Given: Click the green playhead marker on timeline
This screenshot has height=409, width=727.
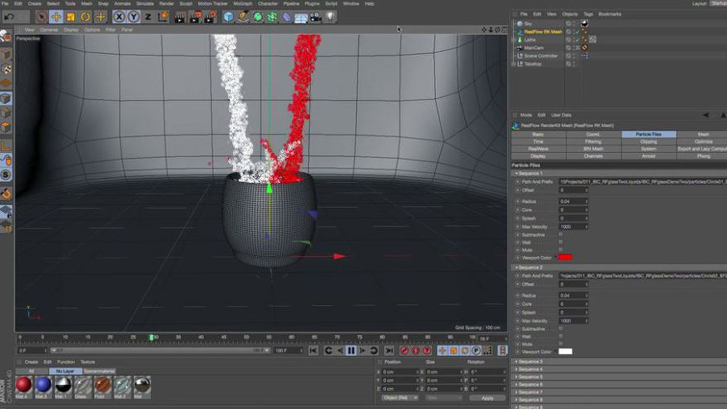Looking at the screenshot, I should coord(152,338).
